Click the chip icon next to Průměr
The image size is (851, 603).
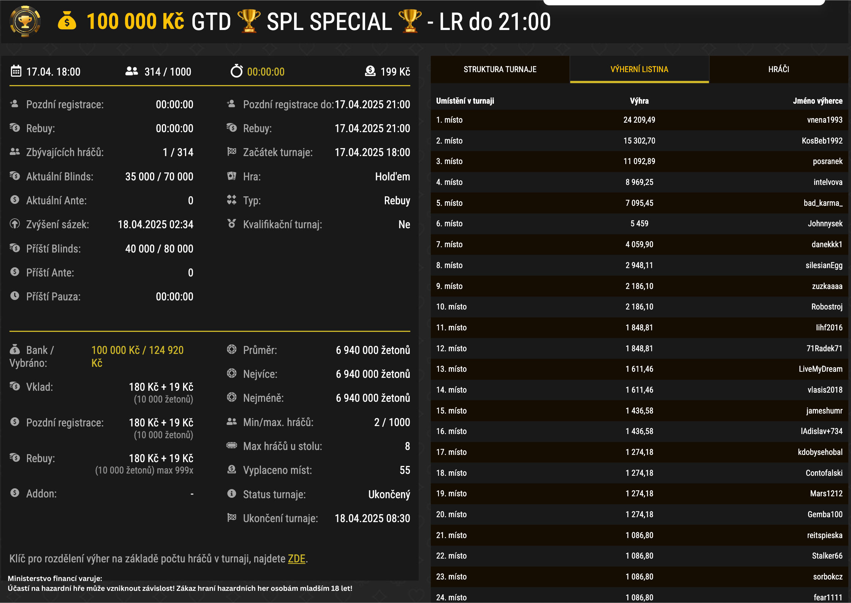pyautogui.click(x=232, y=350)
